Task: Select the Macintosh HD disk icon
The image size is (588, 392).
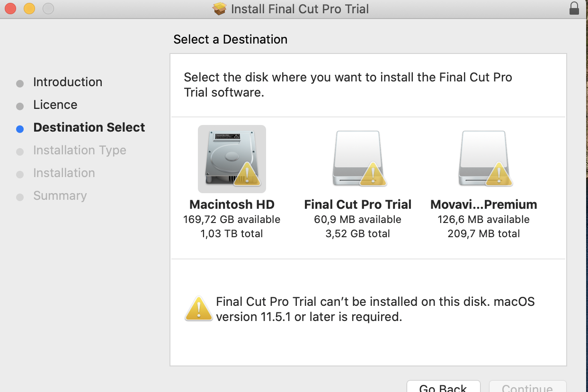Action: [232, 159]
